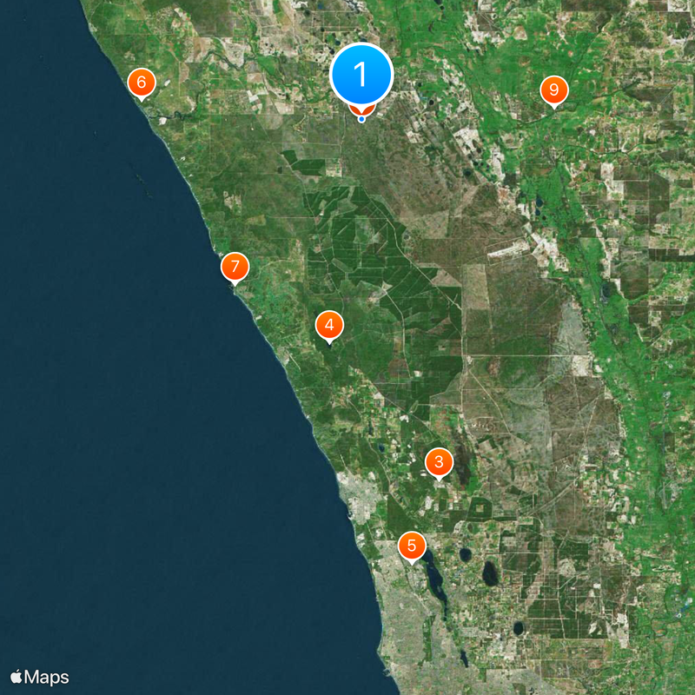Image resolution: width=695 pixels, height=695 pixels.
Task: Select the large blue pin numbered 1
Action: pos(361,75)
